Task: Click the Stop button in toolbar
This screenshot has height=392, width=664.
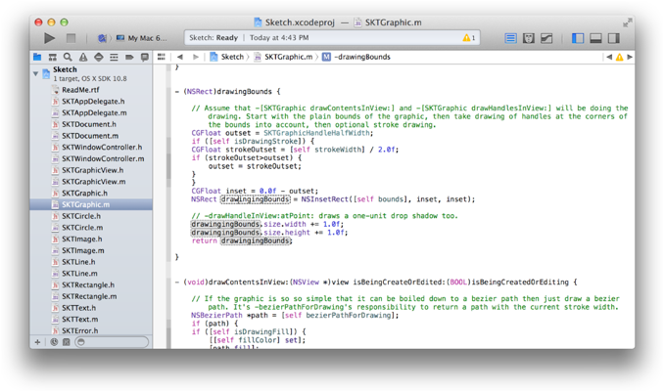Action: click(71, 38)
